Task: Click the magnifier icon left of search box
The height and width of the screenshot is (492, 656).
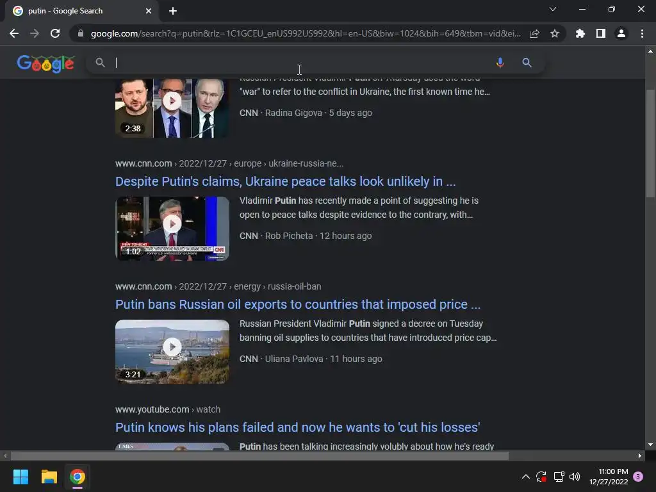Action: [x=100, y=62]
